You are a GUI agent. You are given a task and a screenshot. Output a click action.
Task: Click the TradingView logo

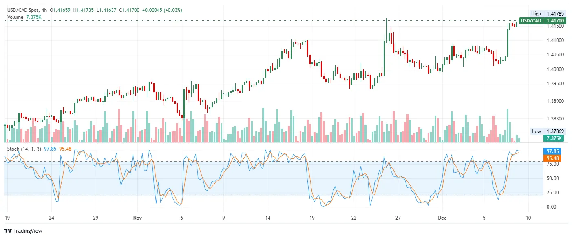23,231
